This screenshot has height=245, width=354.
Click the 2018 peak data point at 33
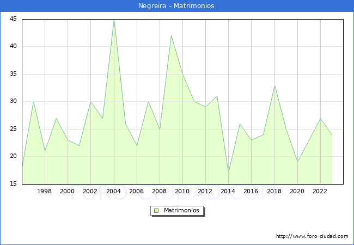click(274, 85)
